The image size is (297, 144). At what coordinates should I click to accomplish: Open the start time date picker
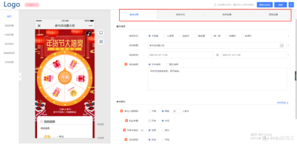pos(181,55)
